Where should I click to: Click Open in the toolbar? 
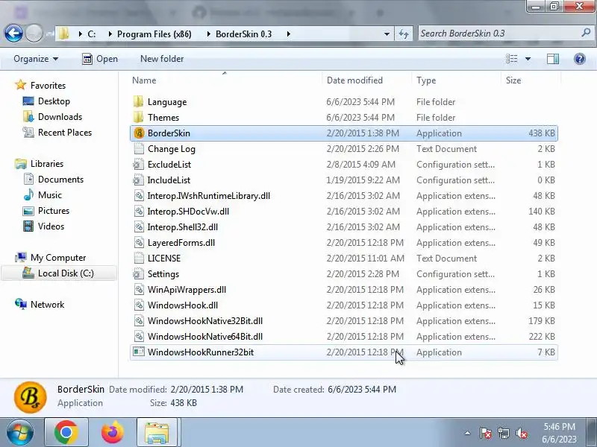point(100,59)
